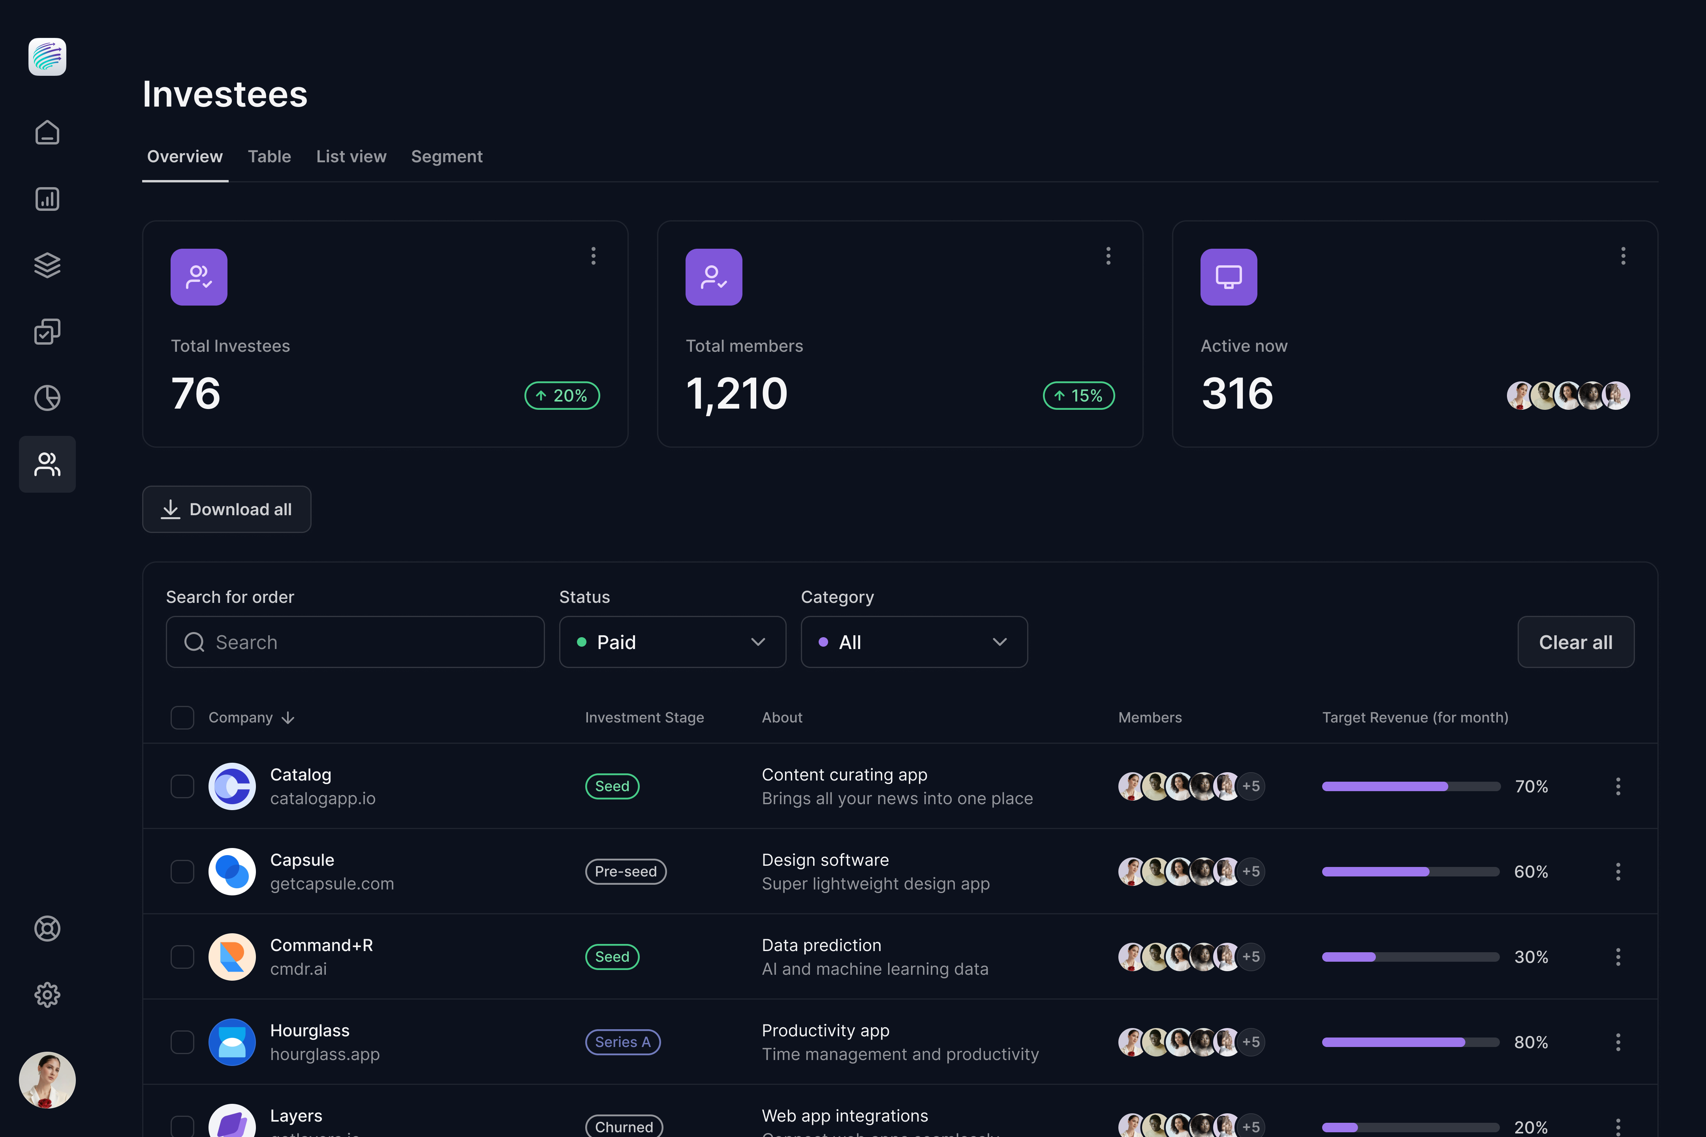
Task: Click the Data prediction description text
Action: tap(821, 946)
